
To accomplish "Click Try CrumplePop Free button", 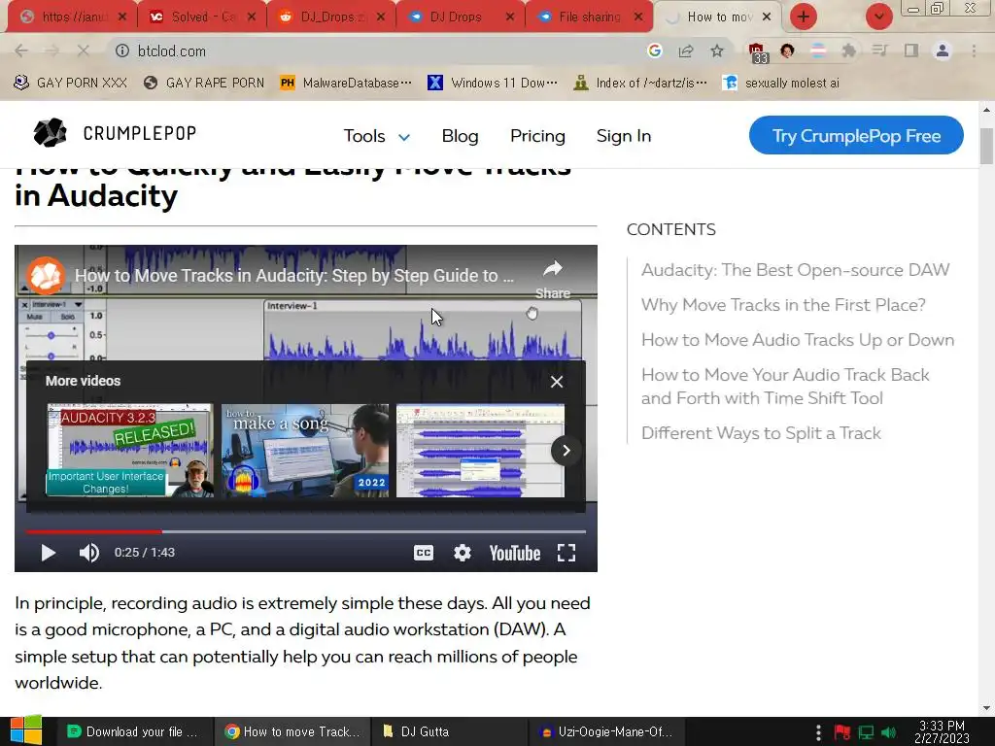I will coord(856,135).
